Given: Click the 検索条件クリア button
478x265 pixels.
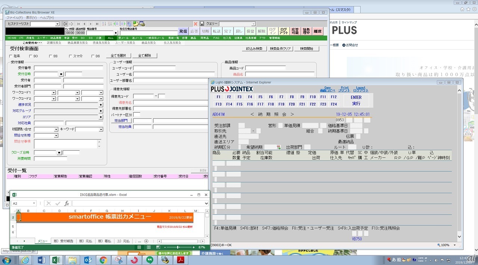Looking at the screenshot, I should point(280,49).
